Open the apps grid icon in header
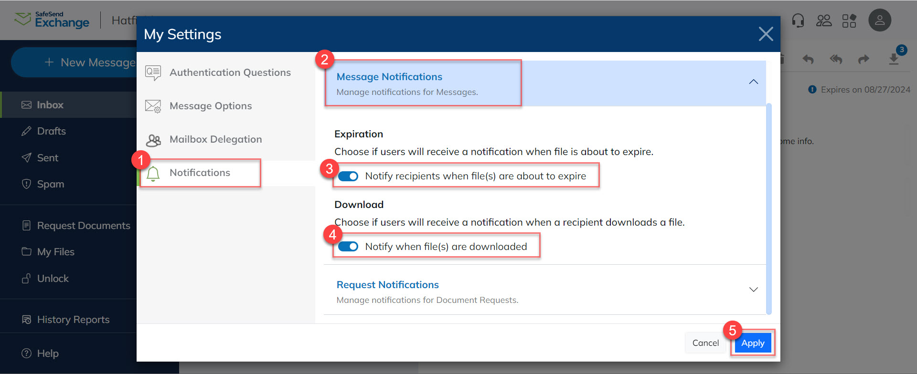Viewport: 917px width, 374px height. (849, 21)
